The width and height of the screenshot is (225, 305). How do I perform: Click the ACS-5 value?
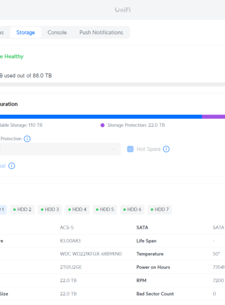click(67, 228)
